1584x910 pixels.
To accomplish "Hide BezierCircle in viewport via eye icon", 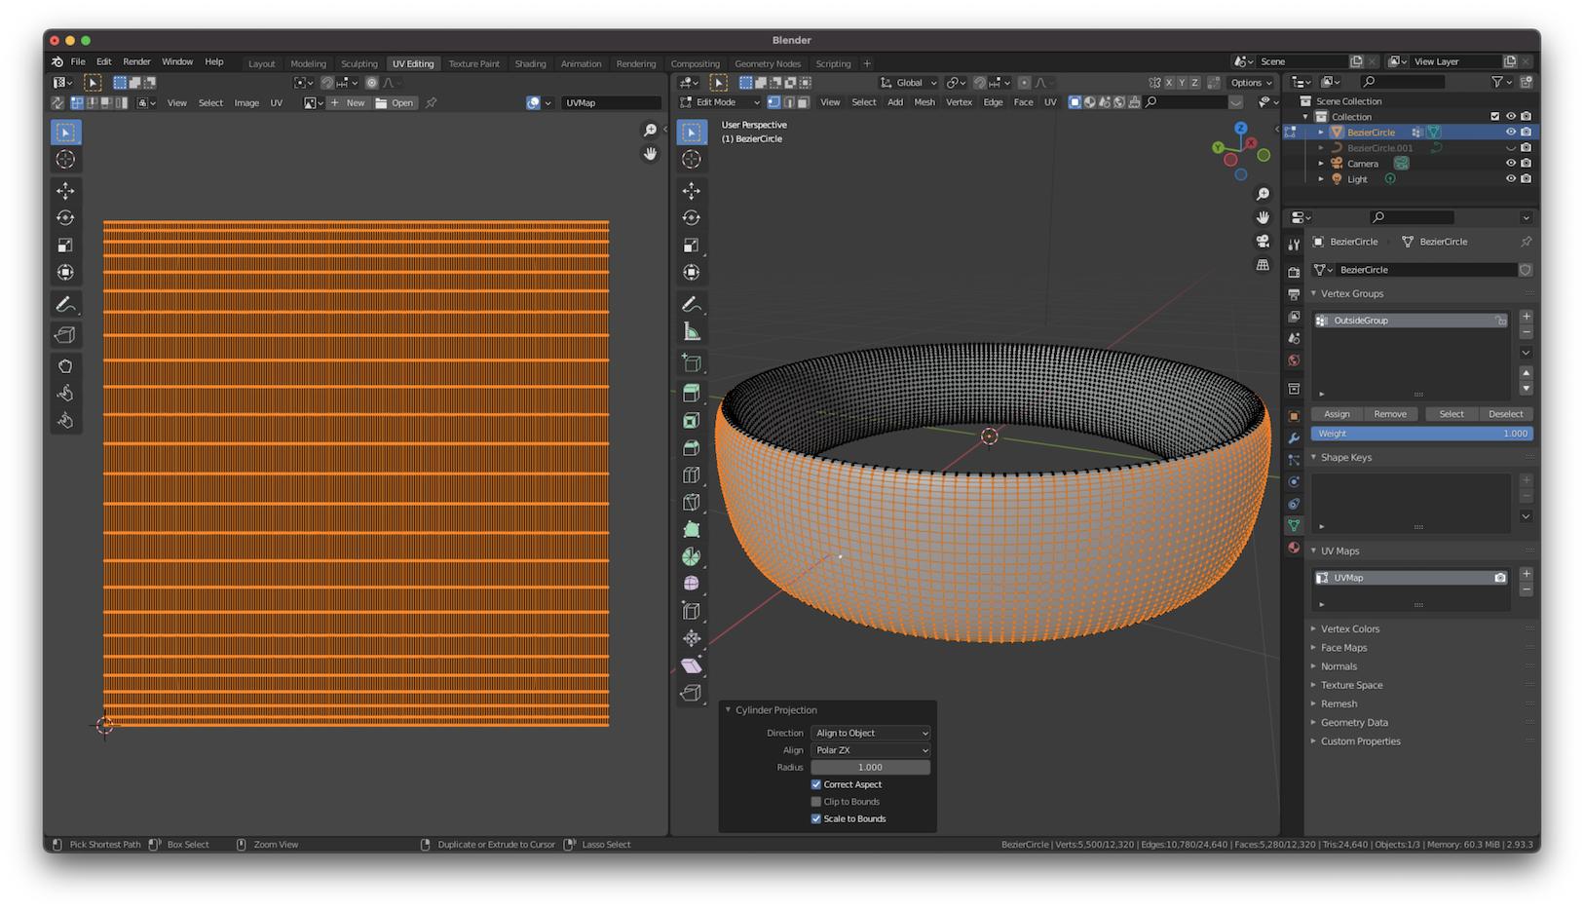I will pyautogui.click(x=1511, y=132).
